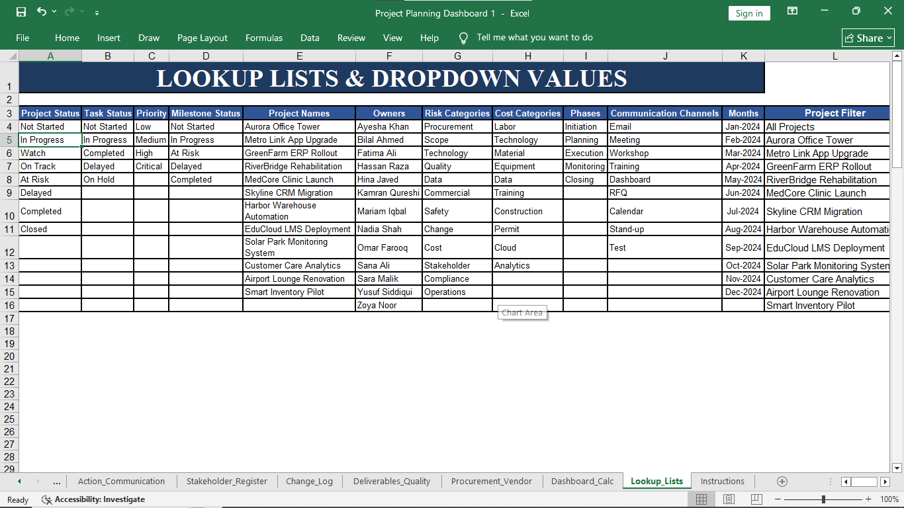Click the Select All corner triangle

[9, 56]
